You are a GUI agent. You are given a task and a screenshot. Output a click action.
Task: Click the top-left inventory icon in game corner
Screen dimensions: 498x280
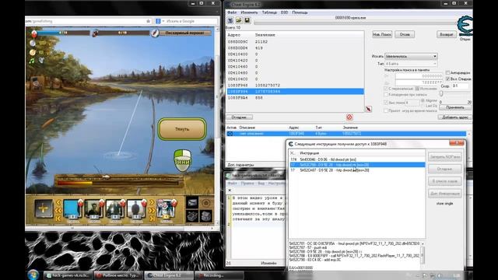click(192, 202)
